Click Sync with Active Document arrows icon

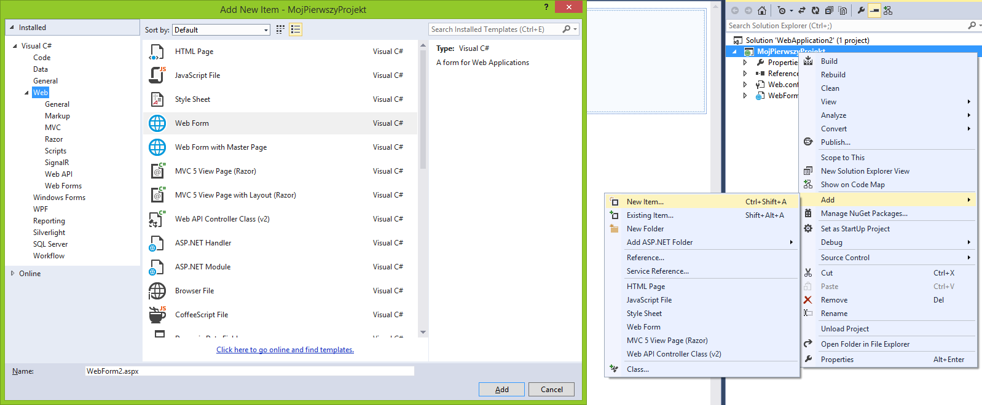[x=802, y=10]
